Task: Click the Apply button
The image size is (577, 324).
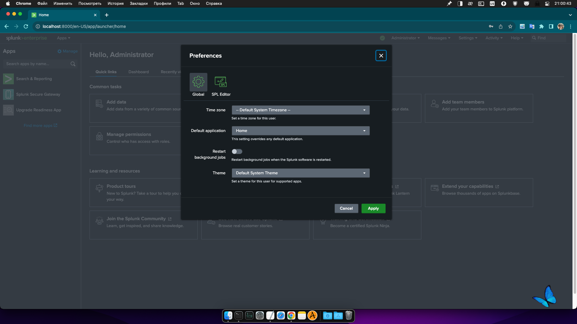Action: coord(373,208)
